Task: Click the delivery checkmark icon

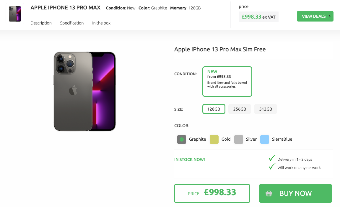Action: tap(272, 159)
